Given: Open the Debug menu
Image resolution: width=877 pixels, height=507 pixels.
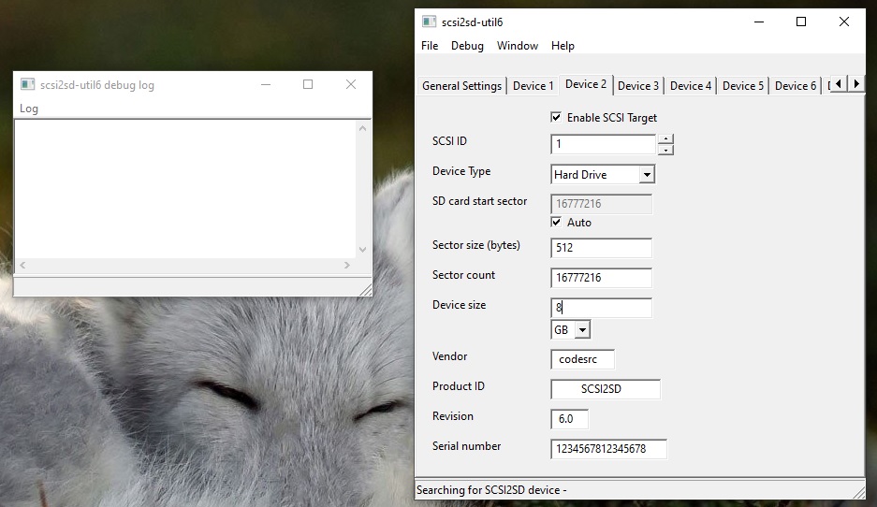Looking at the screenshot, I should [467, 46].
